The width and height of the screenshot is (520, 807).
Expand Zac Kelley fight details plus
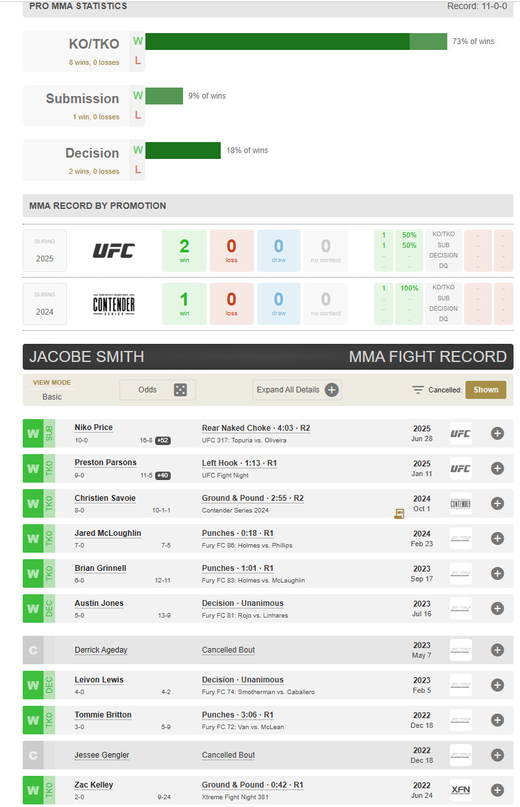point(497,790)
